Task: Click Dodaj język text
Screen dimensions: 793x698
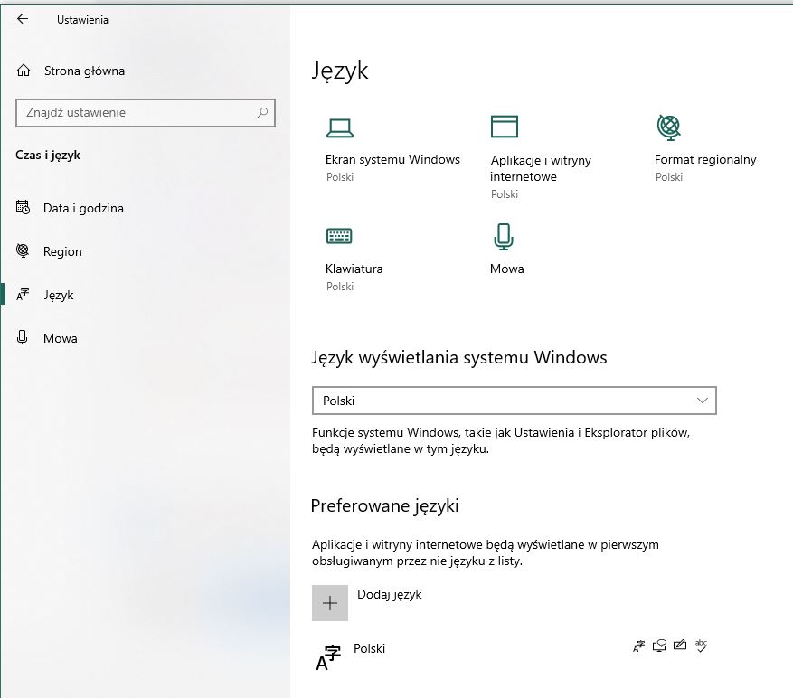Action: (x=390, y=594)
